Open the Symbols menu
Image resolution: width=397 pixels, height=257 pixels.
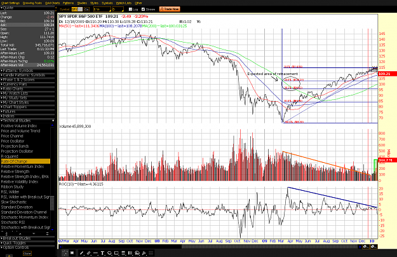tap(107, 3)
